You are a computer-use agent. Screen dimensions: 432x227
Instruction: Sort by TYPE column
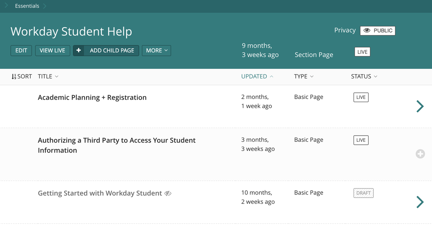click(304, 76)
